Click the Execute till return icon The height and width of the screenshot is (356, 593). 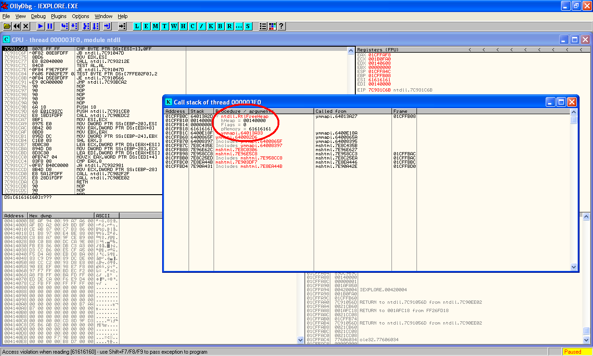pyautogui.click(x=107, y=26)
